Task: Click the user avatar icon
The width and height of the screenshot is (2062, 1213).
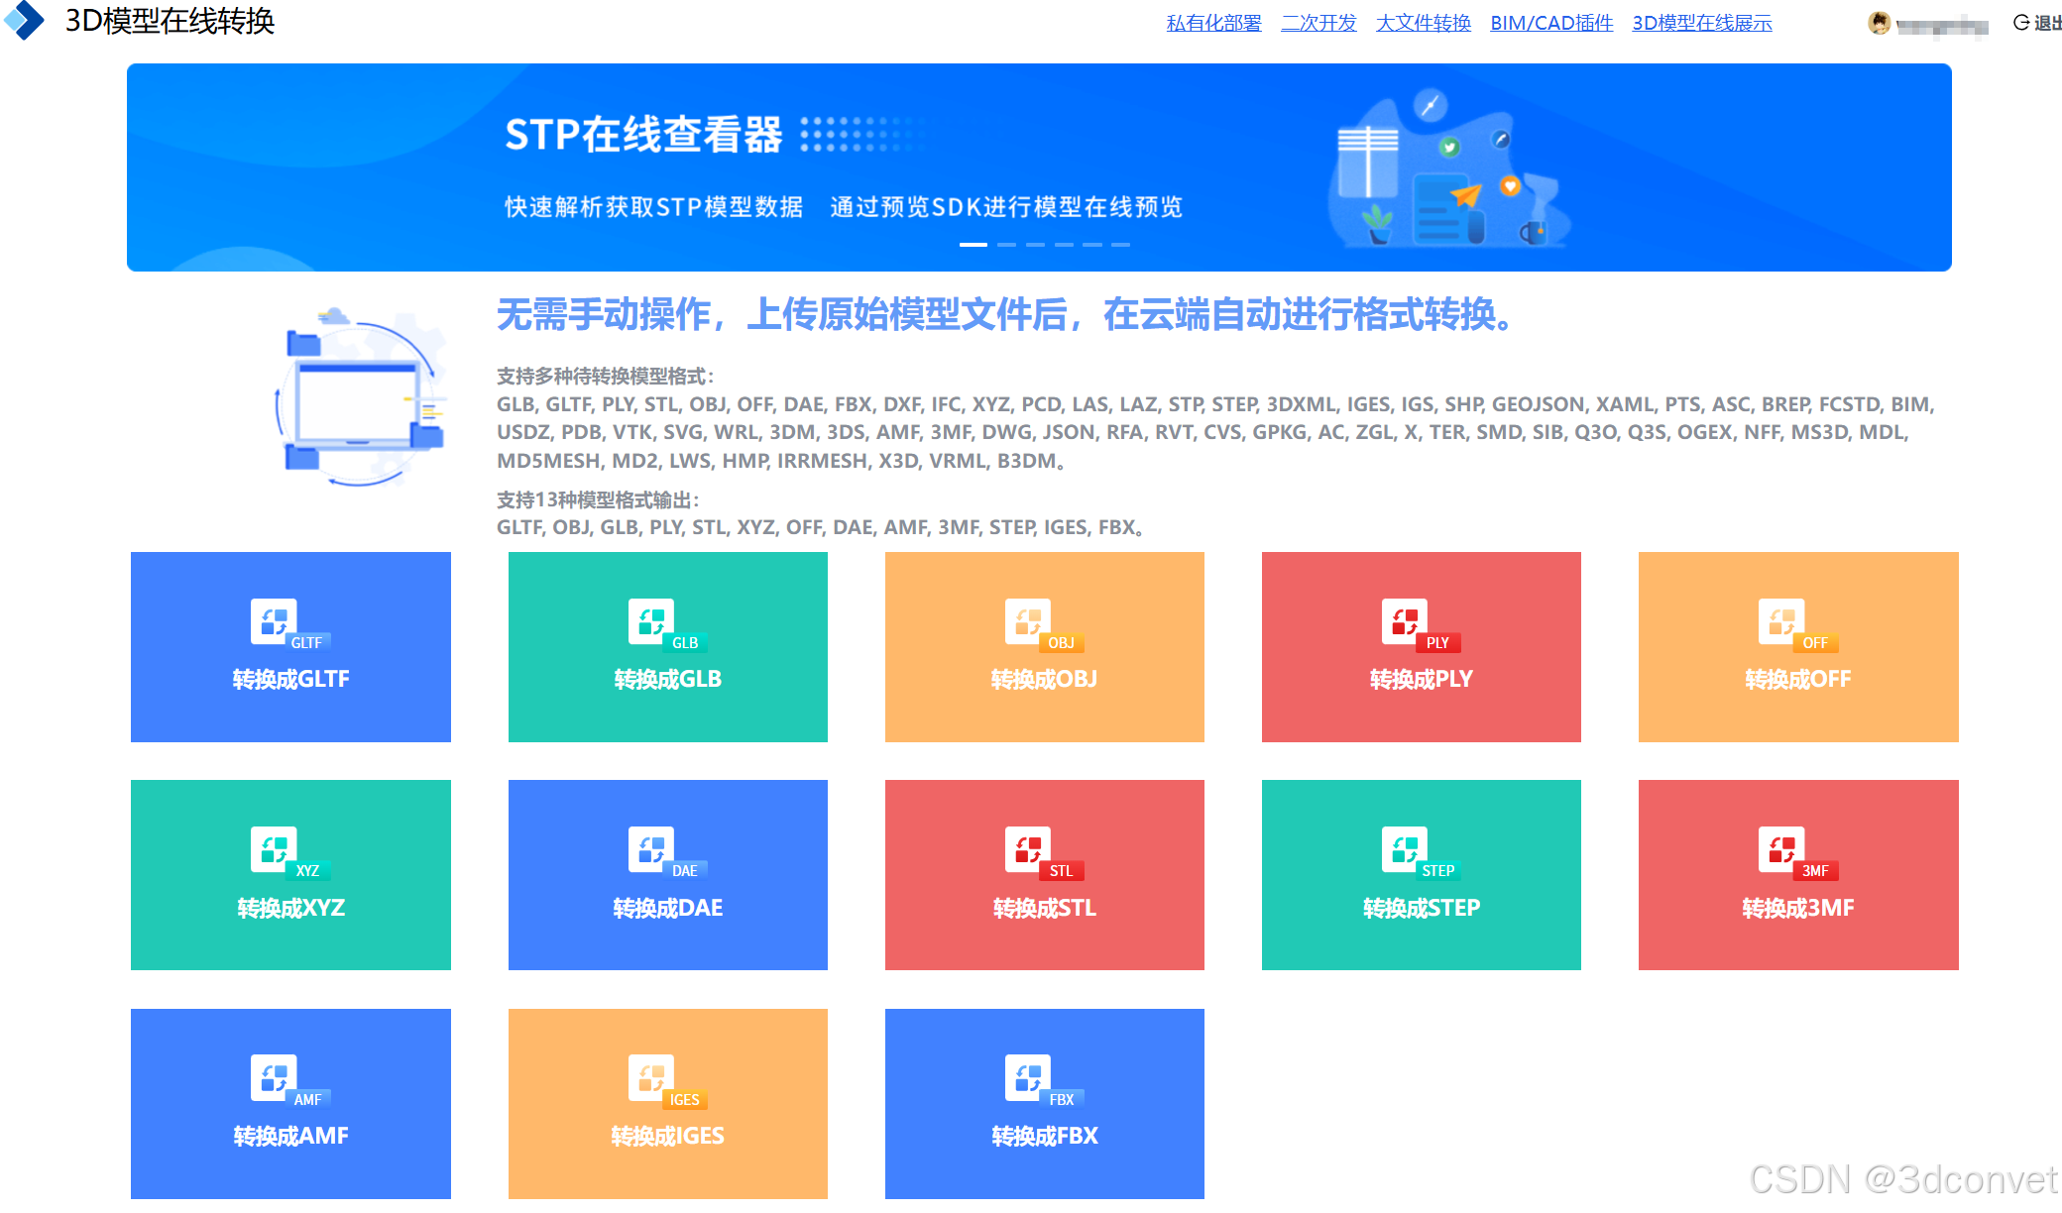Action: point(1879,23)
